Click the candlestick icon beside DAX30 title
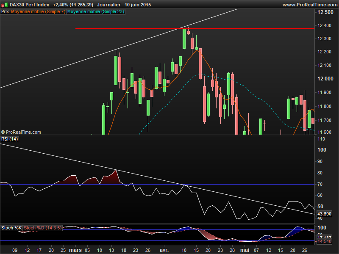Image resolution: width=339 pixels, height=254 pixels. pos(5,5)
